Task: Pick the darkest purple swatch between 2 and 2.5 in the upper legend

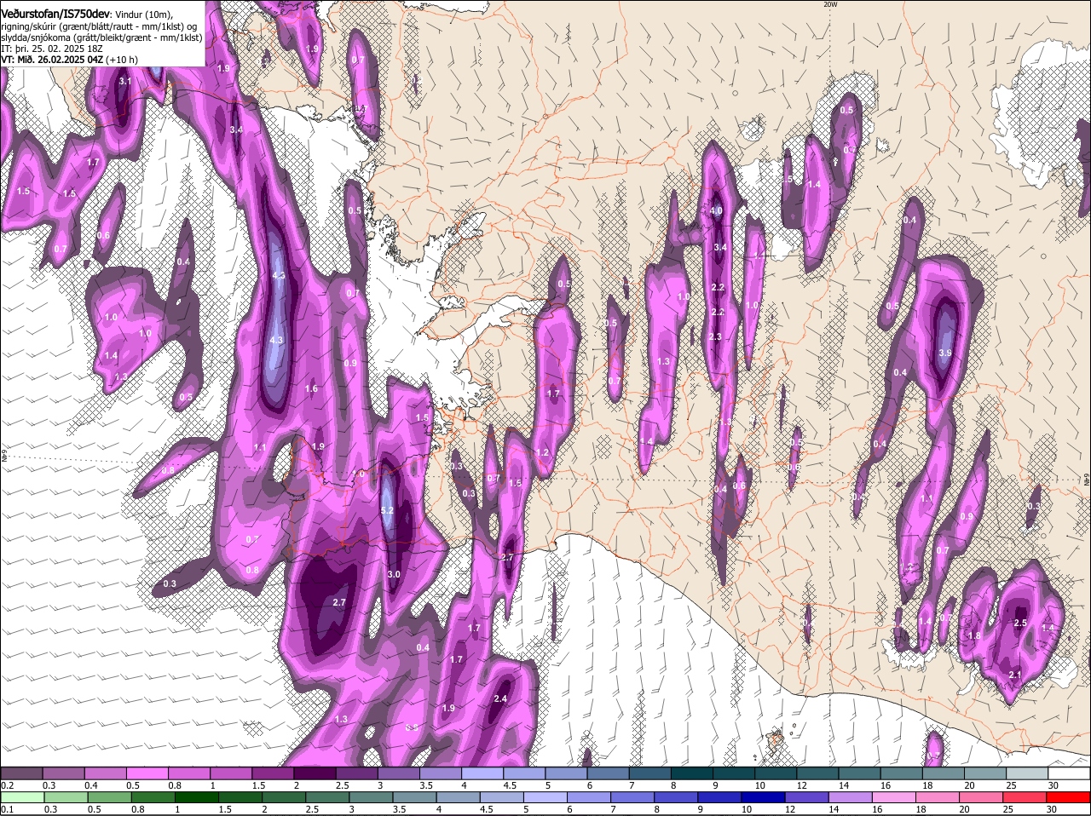Action: point(315,773)
